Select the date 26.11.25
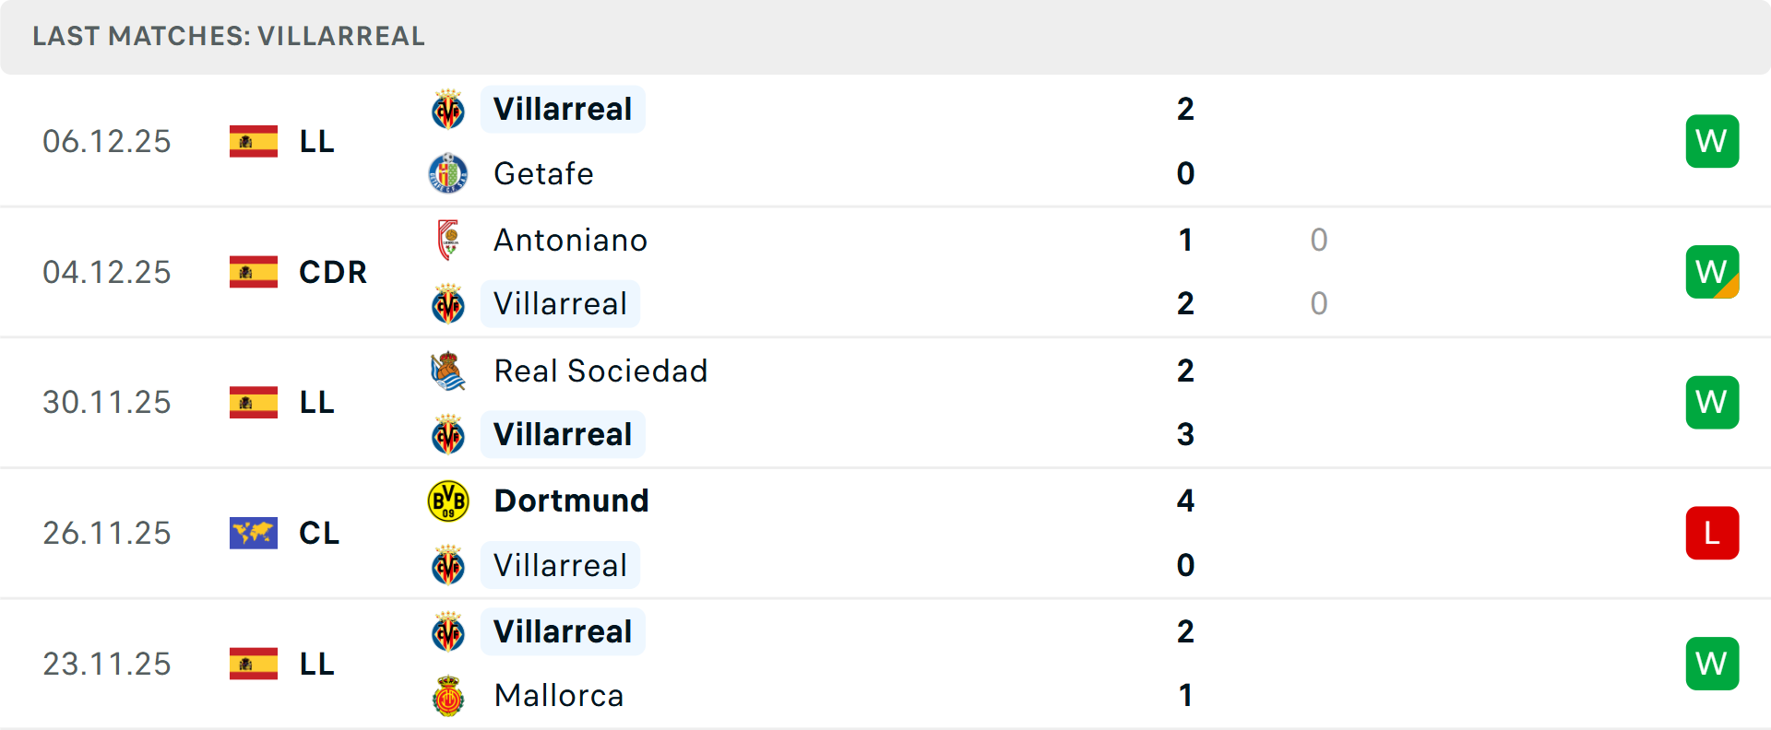This screenshot has width=1771, height=730. pos(107,532)
